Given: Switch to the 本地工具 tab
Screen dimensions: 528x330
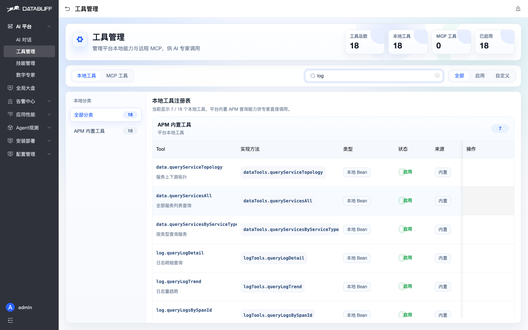Looking at the screenshot, I should [87, 76].
